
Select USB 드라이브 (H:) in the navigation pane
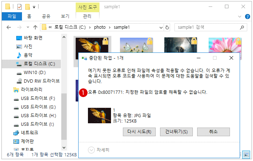click(39, 116)
